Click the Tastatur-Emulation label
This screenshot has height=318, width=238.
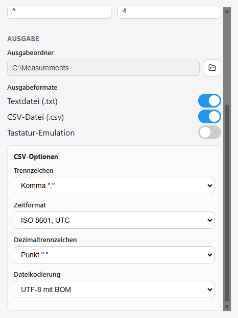41,133
